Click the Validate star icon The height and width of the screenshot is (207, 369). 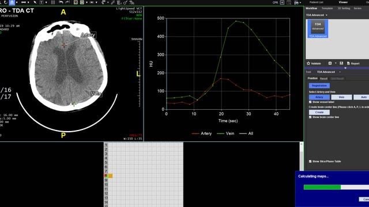pos(308,63)
